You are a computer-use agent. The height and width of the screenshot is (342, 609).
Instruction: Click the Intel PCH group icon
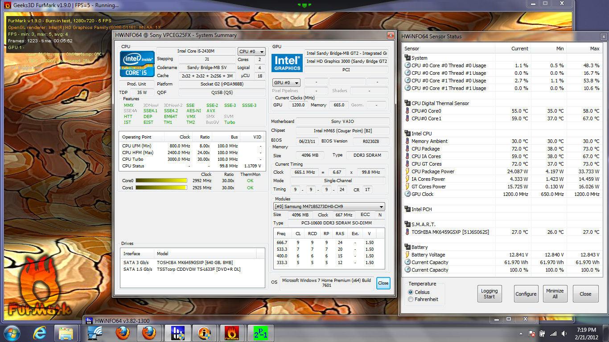click(407, 209)
